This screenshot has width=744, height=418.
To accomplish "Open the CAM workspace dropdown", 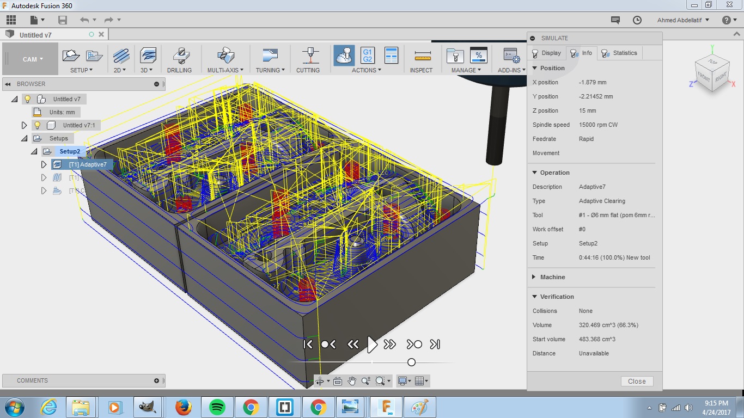I will pyautogui.click(x=32, y=59).
